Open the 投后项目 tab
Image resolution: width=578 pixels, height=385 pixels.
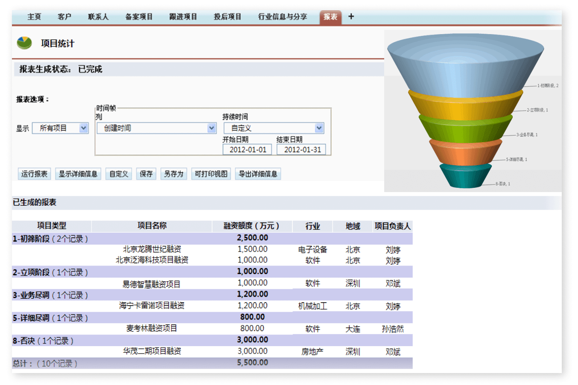coord(228,17)
